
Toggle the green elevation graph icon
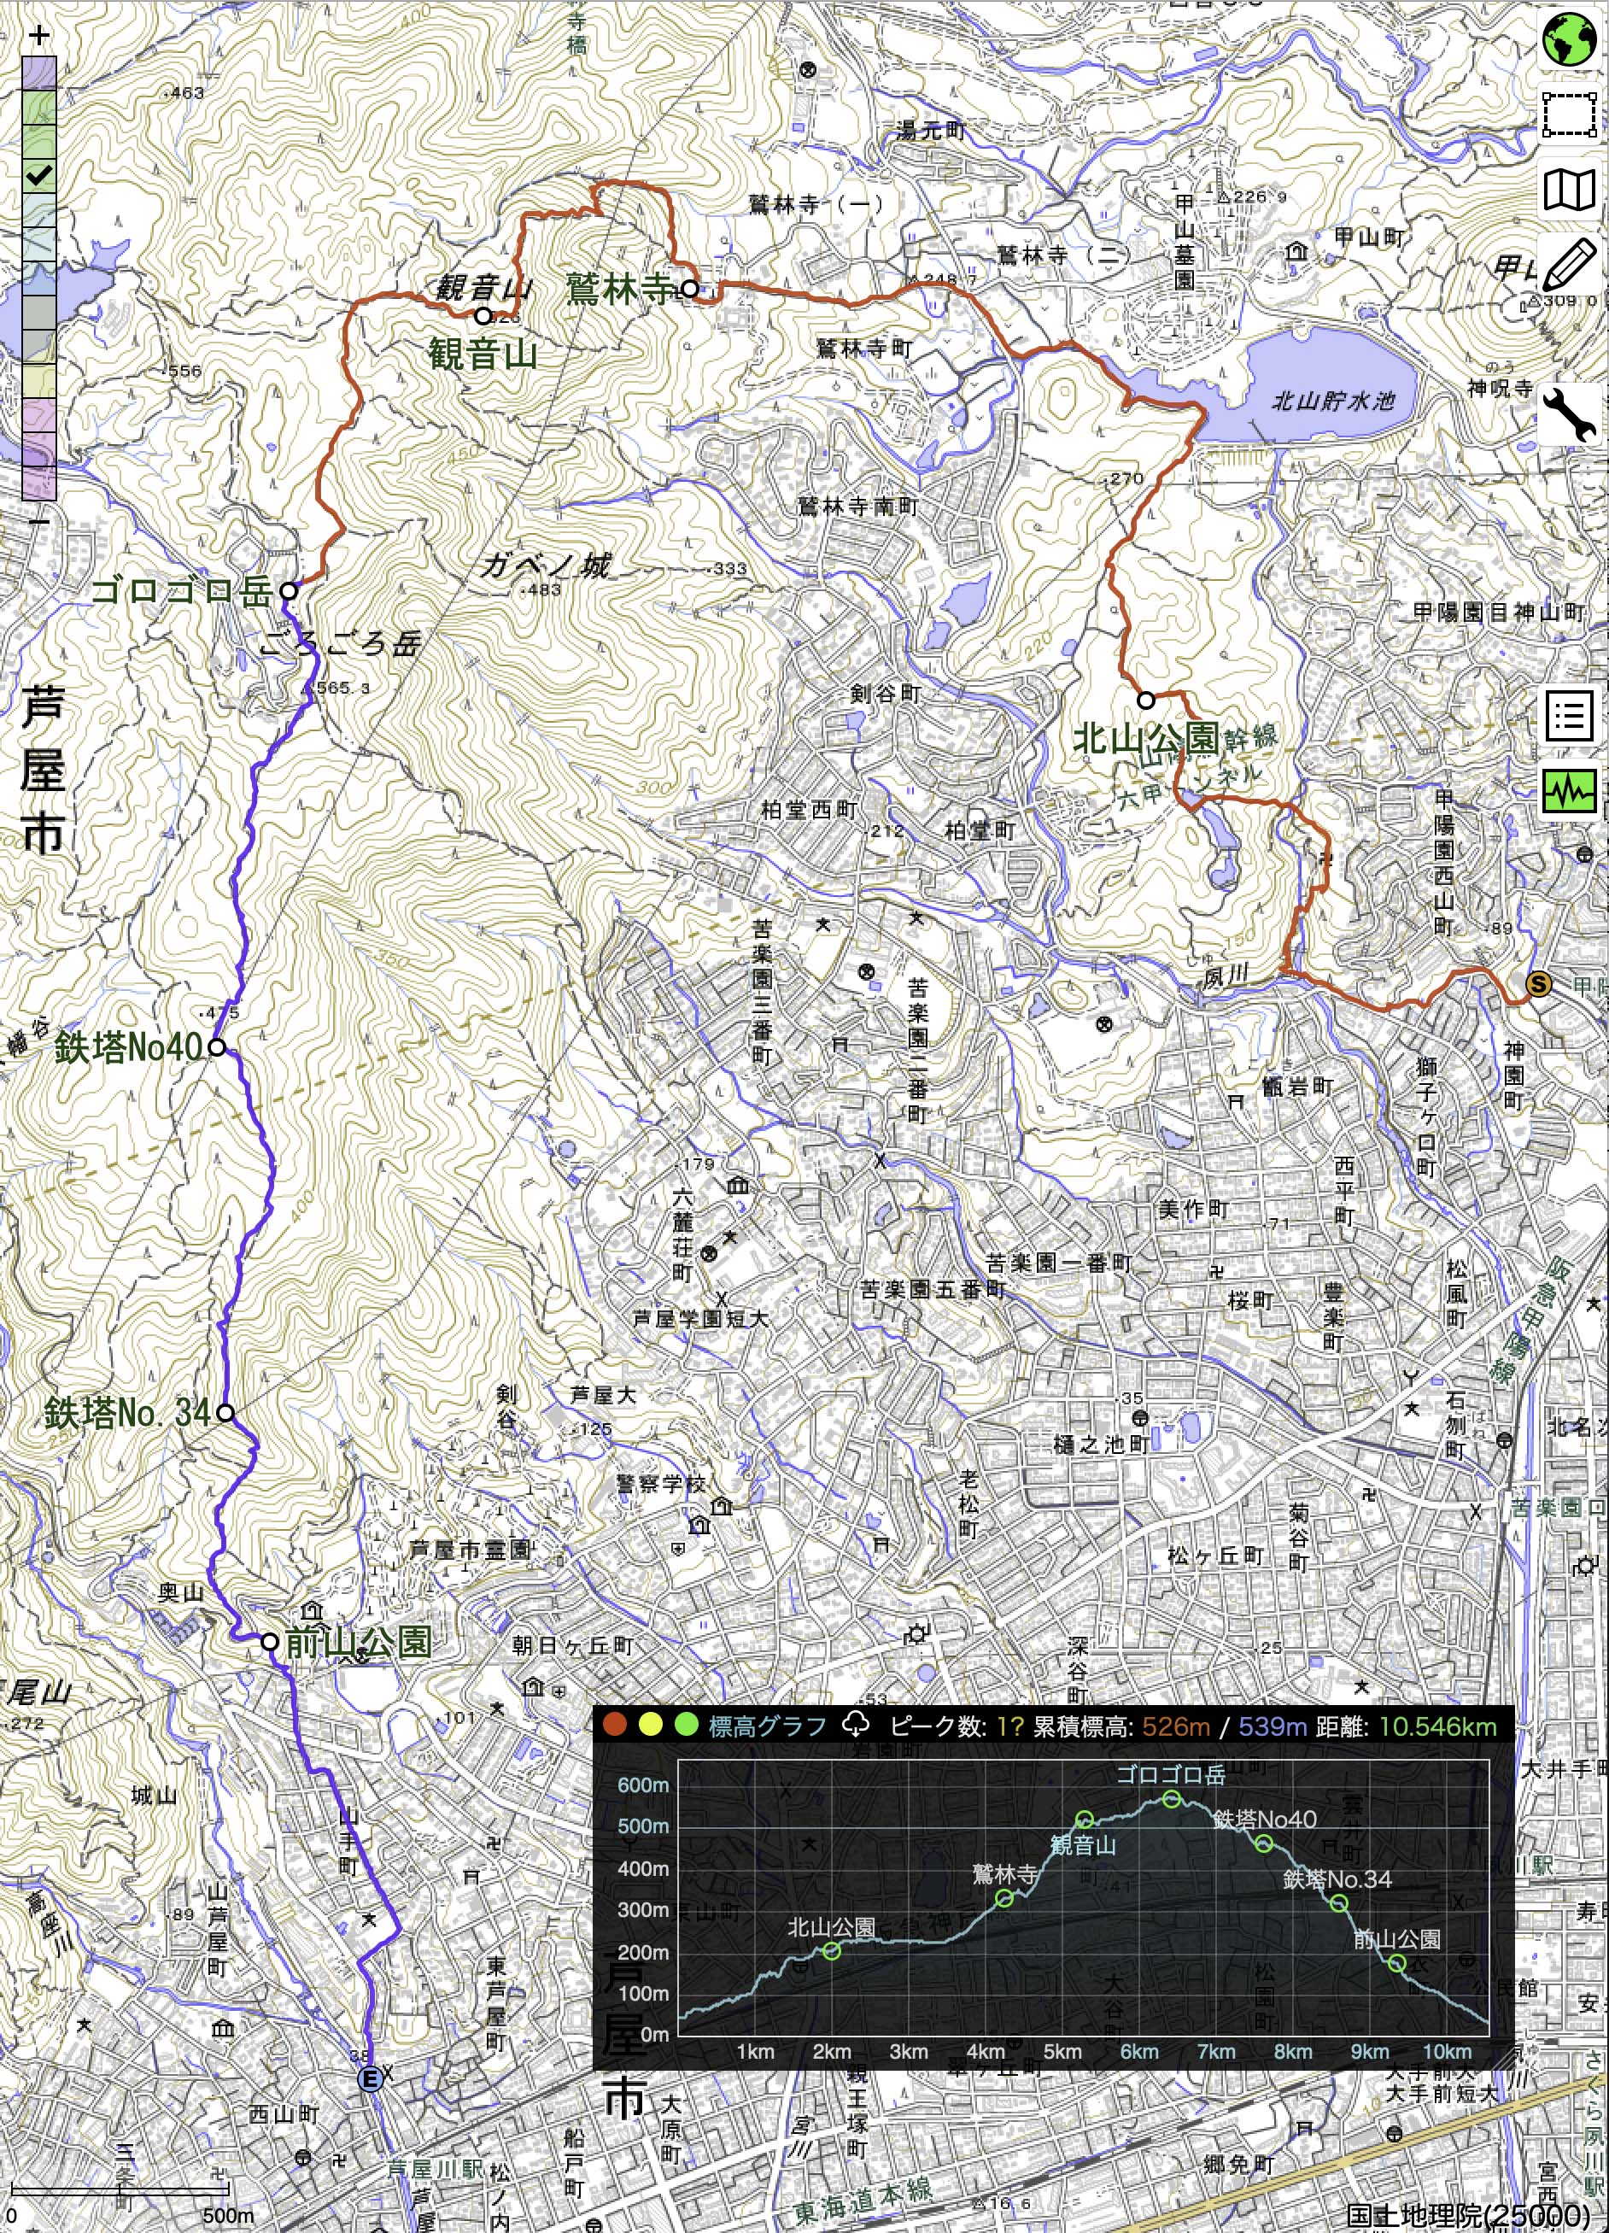(1569, 791)
